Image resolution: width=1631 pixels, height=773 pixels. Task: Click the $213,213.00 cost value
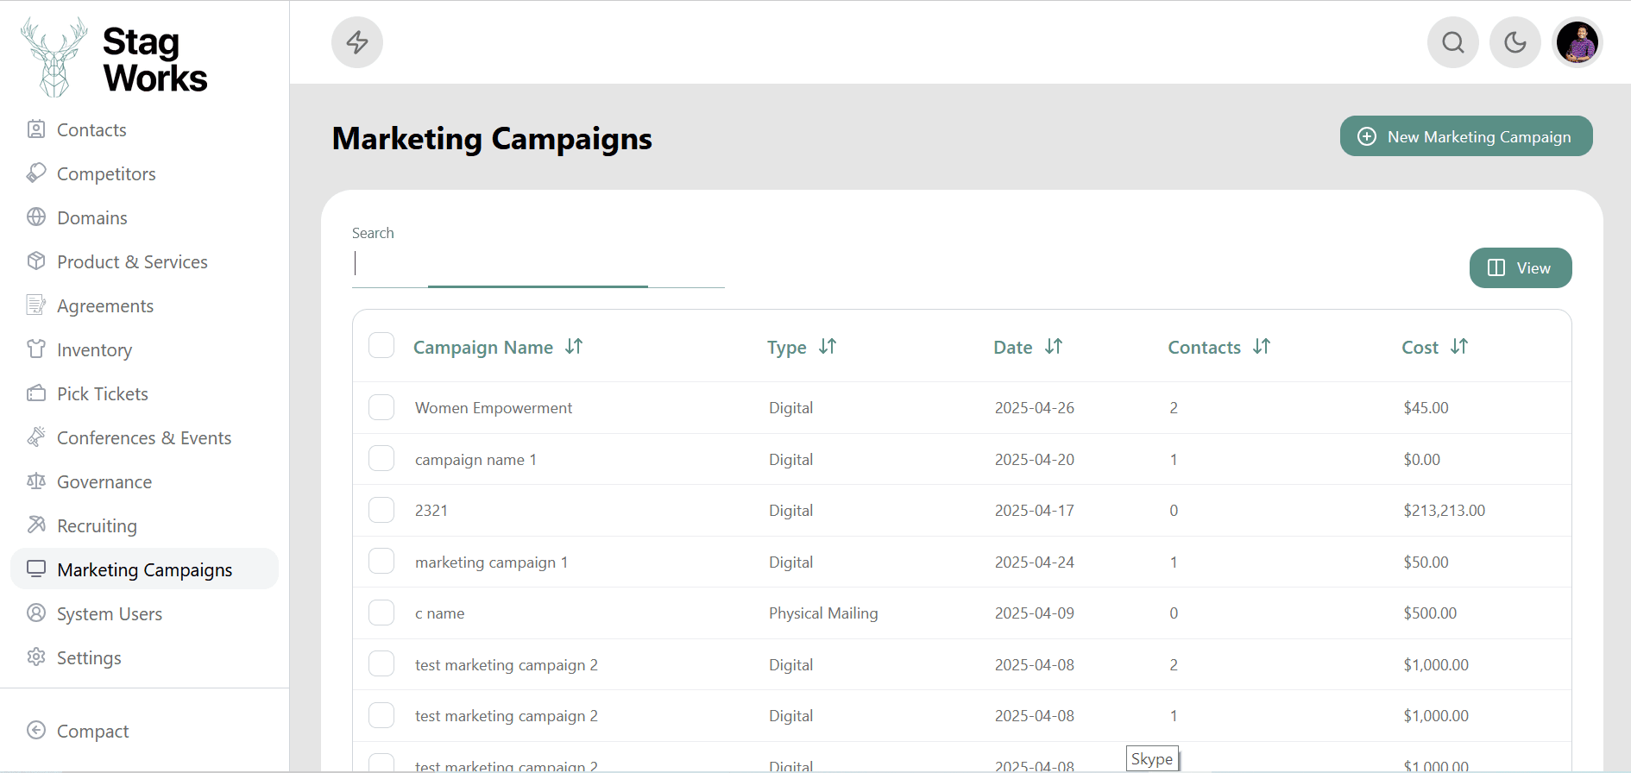[1445, 511]
